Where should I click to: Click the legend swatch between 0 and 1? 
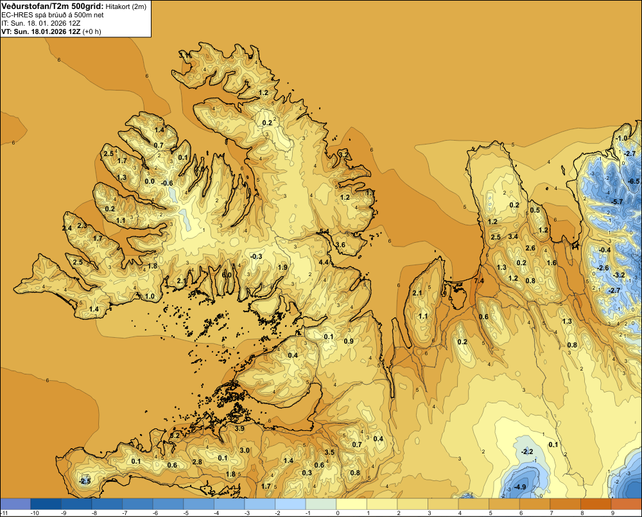352,504
